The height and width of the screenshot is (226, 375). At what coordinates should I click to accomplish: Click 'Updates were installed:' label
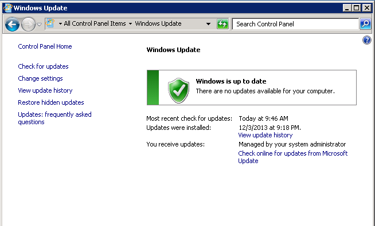pos(179,128)
